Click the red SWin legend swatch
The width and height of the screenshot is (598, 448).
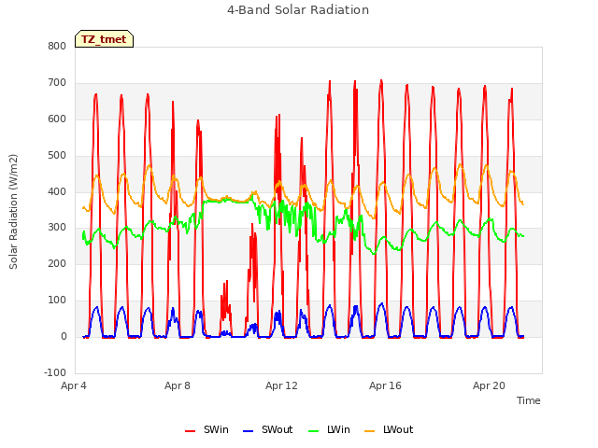[x=190, y=431]
